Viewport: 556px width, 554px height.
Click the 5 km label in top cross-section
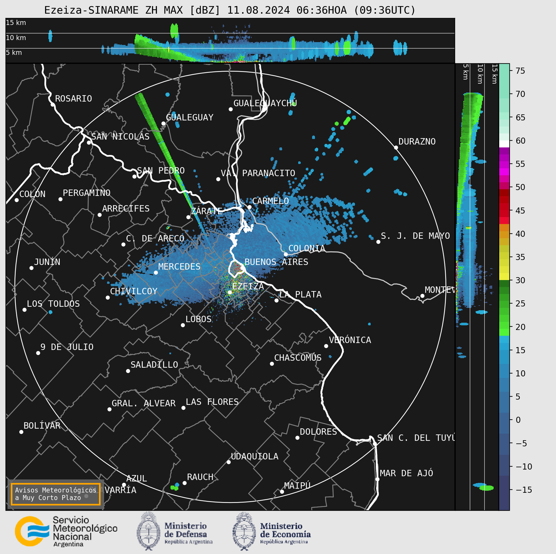(x=14, y=53)
